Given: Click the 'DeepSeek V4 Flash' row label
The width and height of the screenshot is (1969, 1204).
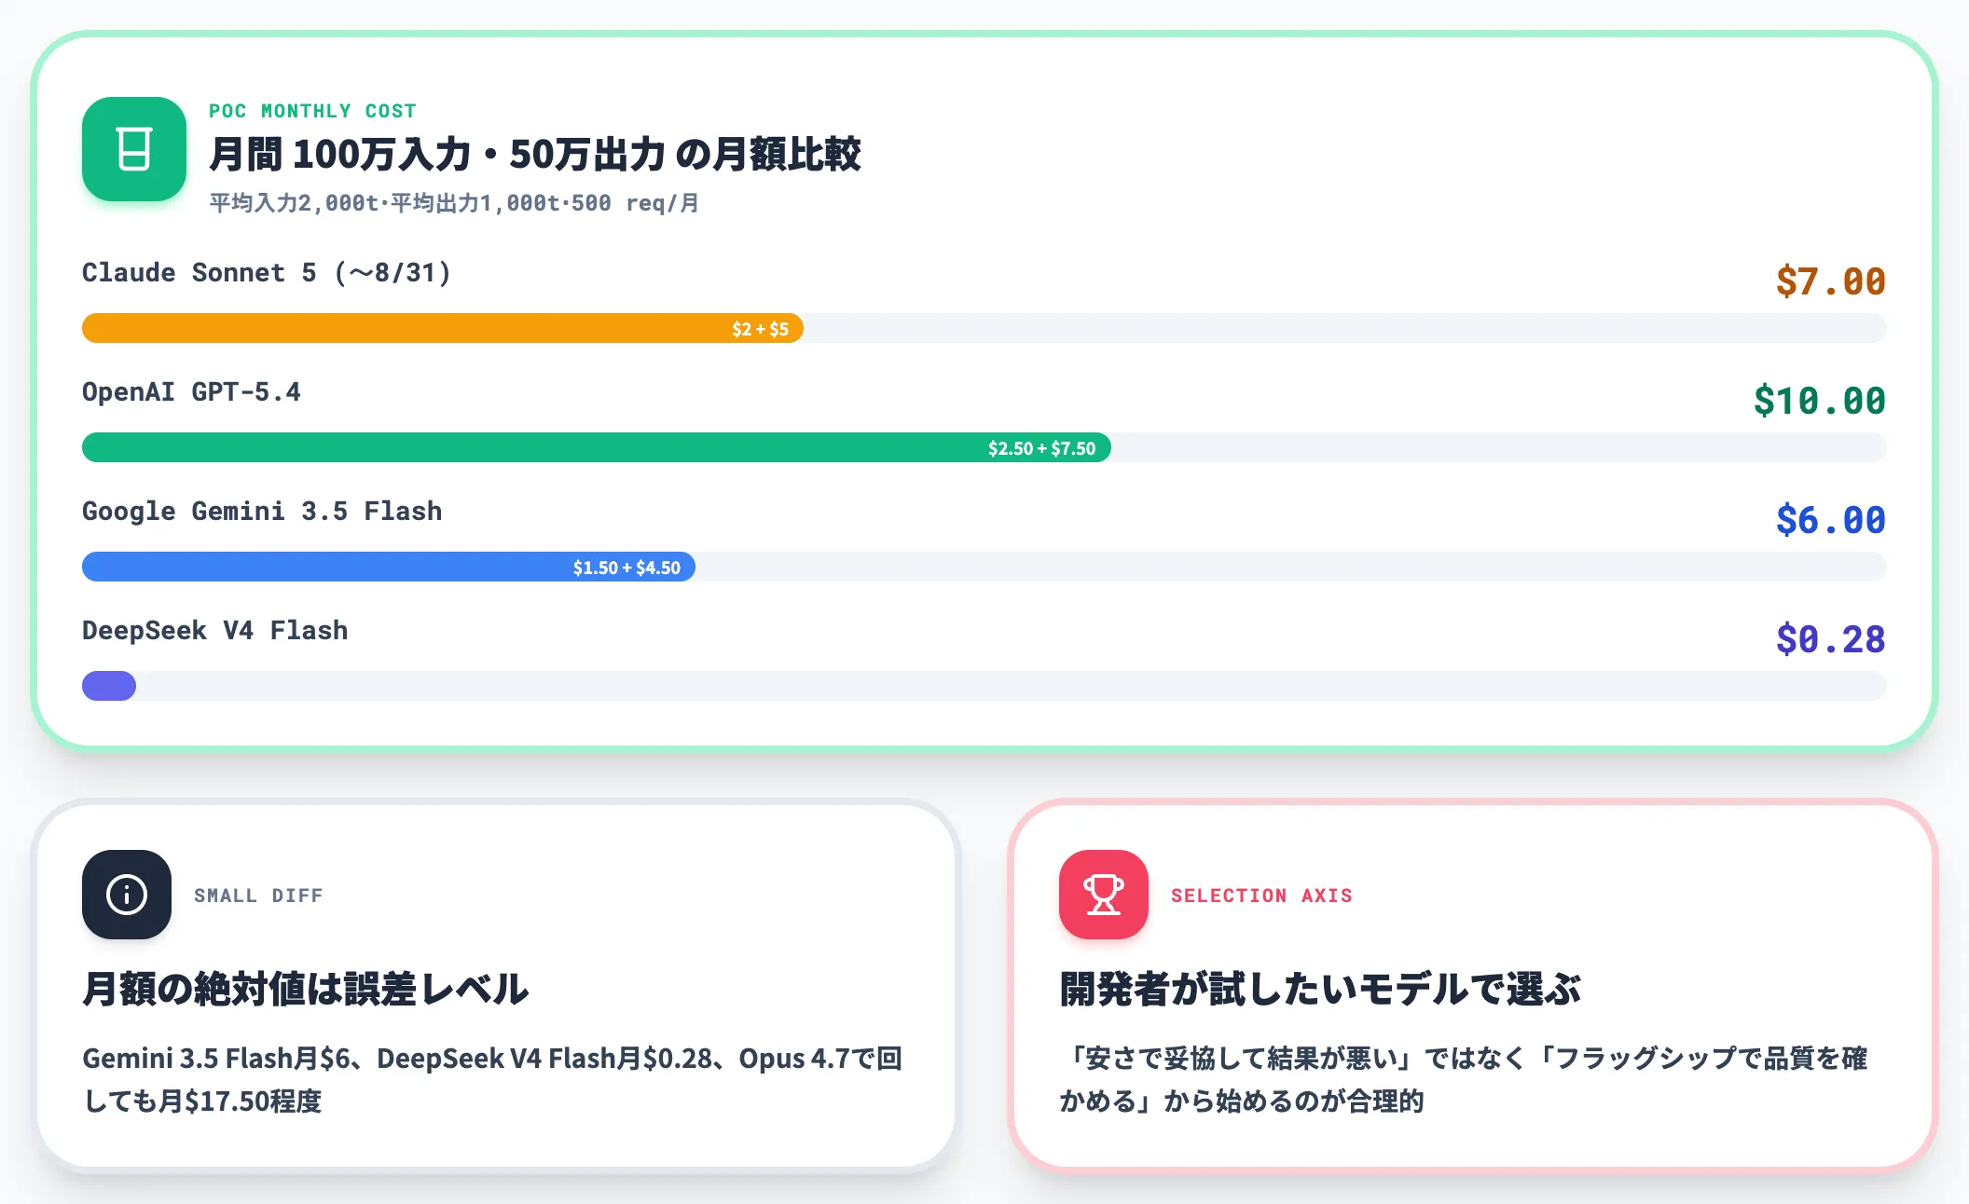Looking at the screenshot, I should coord(214,631).
